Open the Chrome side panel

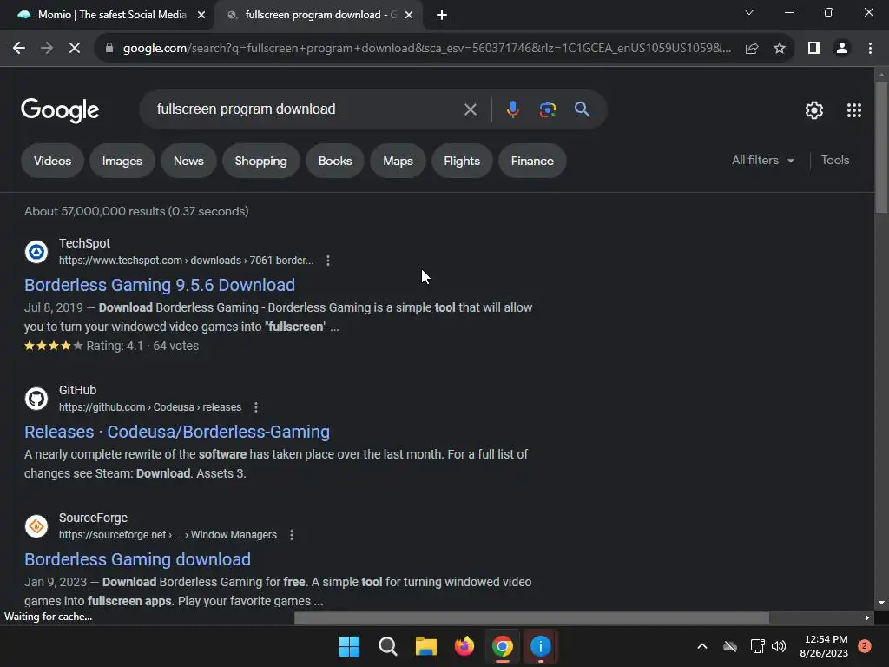coord(814,49)
